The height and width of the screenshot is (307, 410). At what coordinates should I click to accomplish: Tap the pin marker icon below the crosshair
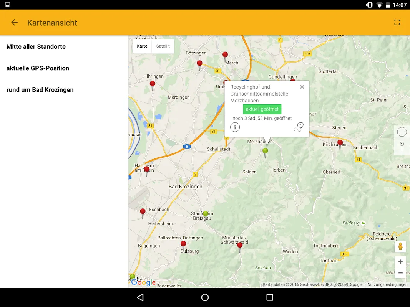coord(402,146)
